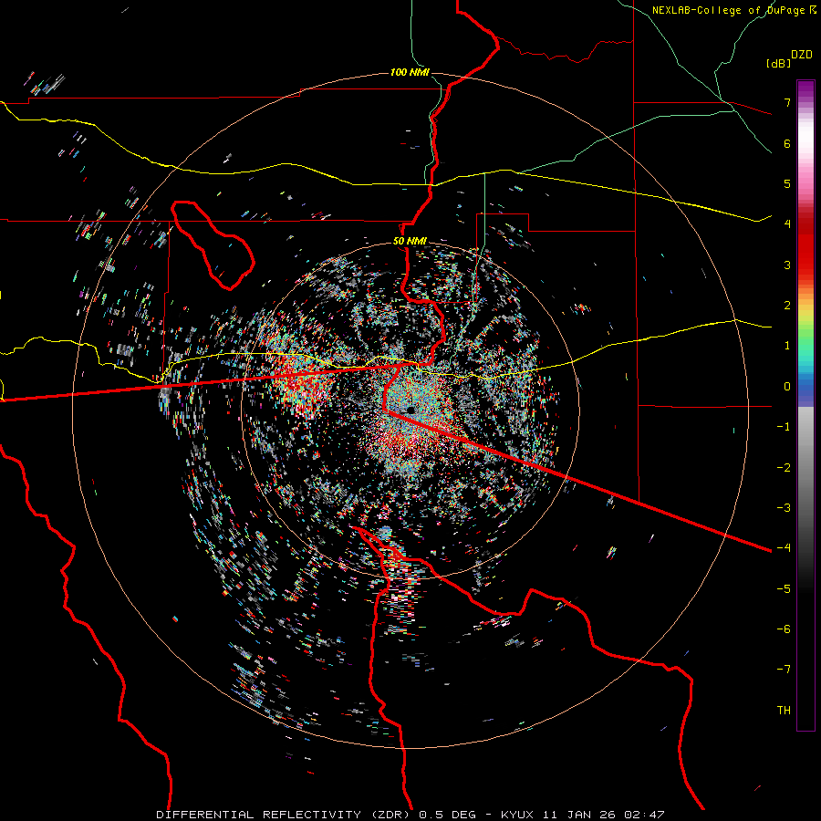Pick the purple top segment of the color bar
This screenshot has width=821, height=821.
(805, 89)
